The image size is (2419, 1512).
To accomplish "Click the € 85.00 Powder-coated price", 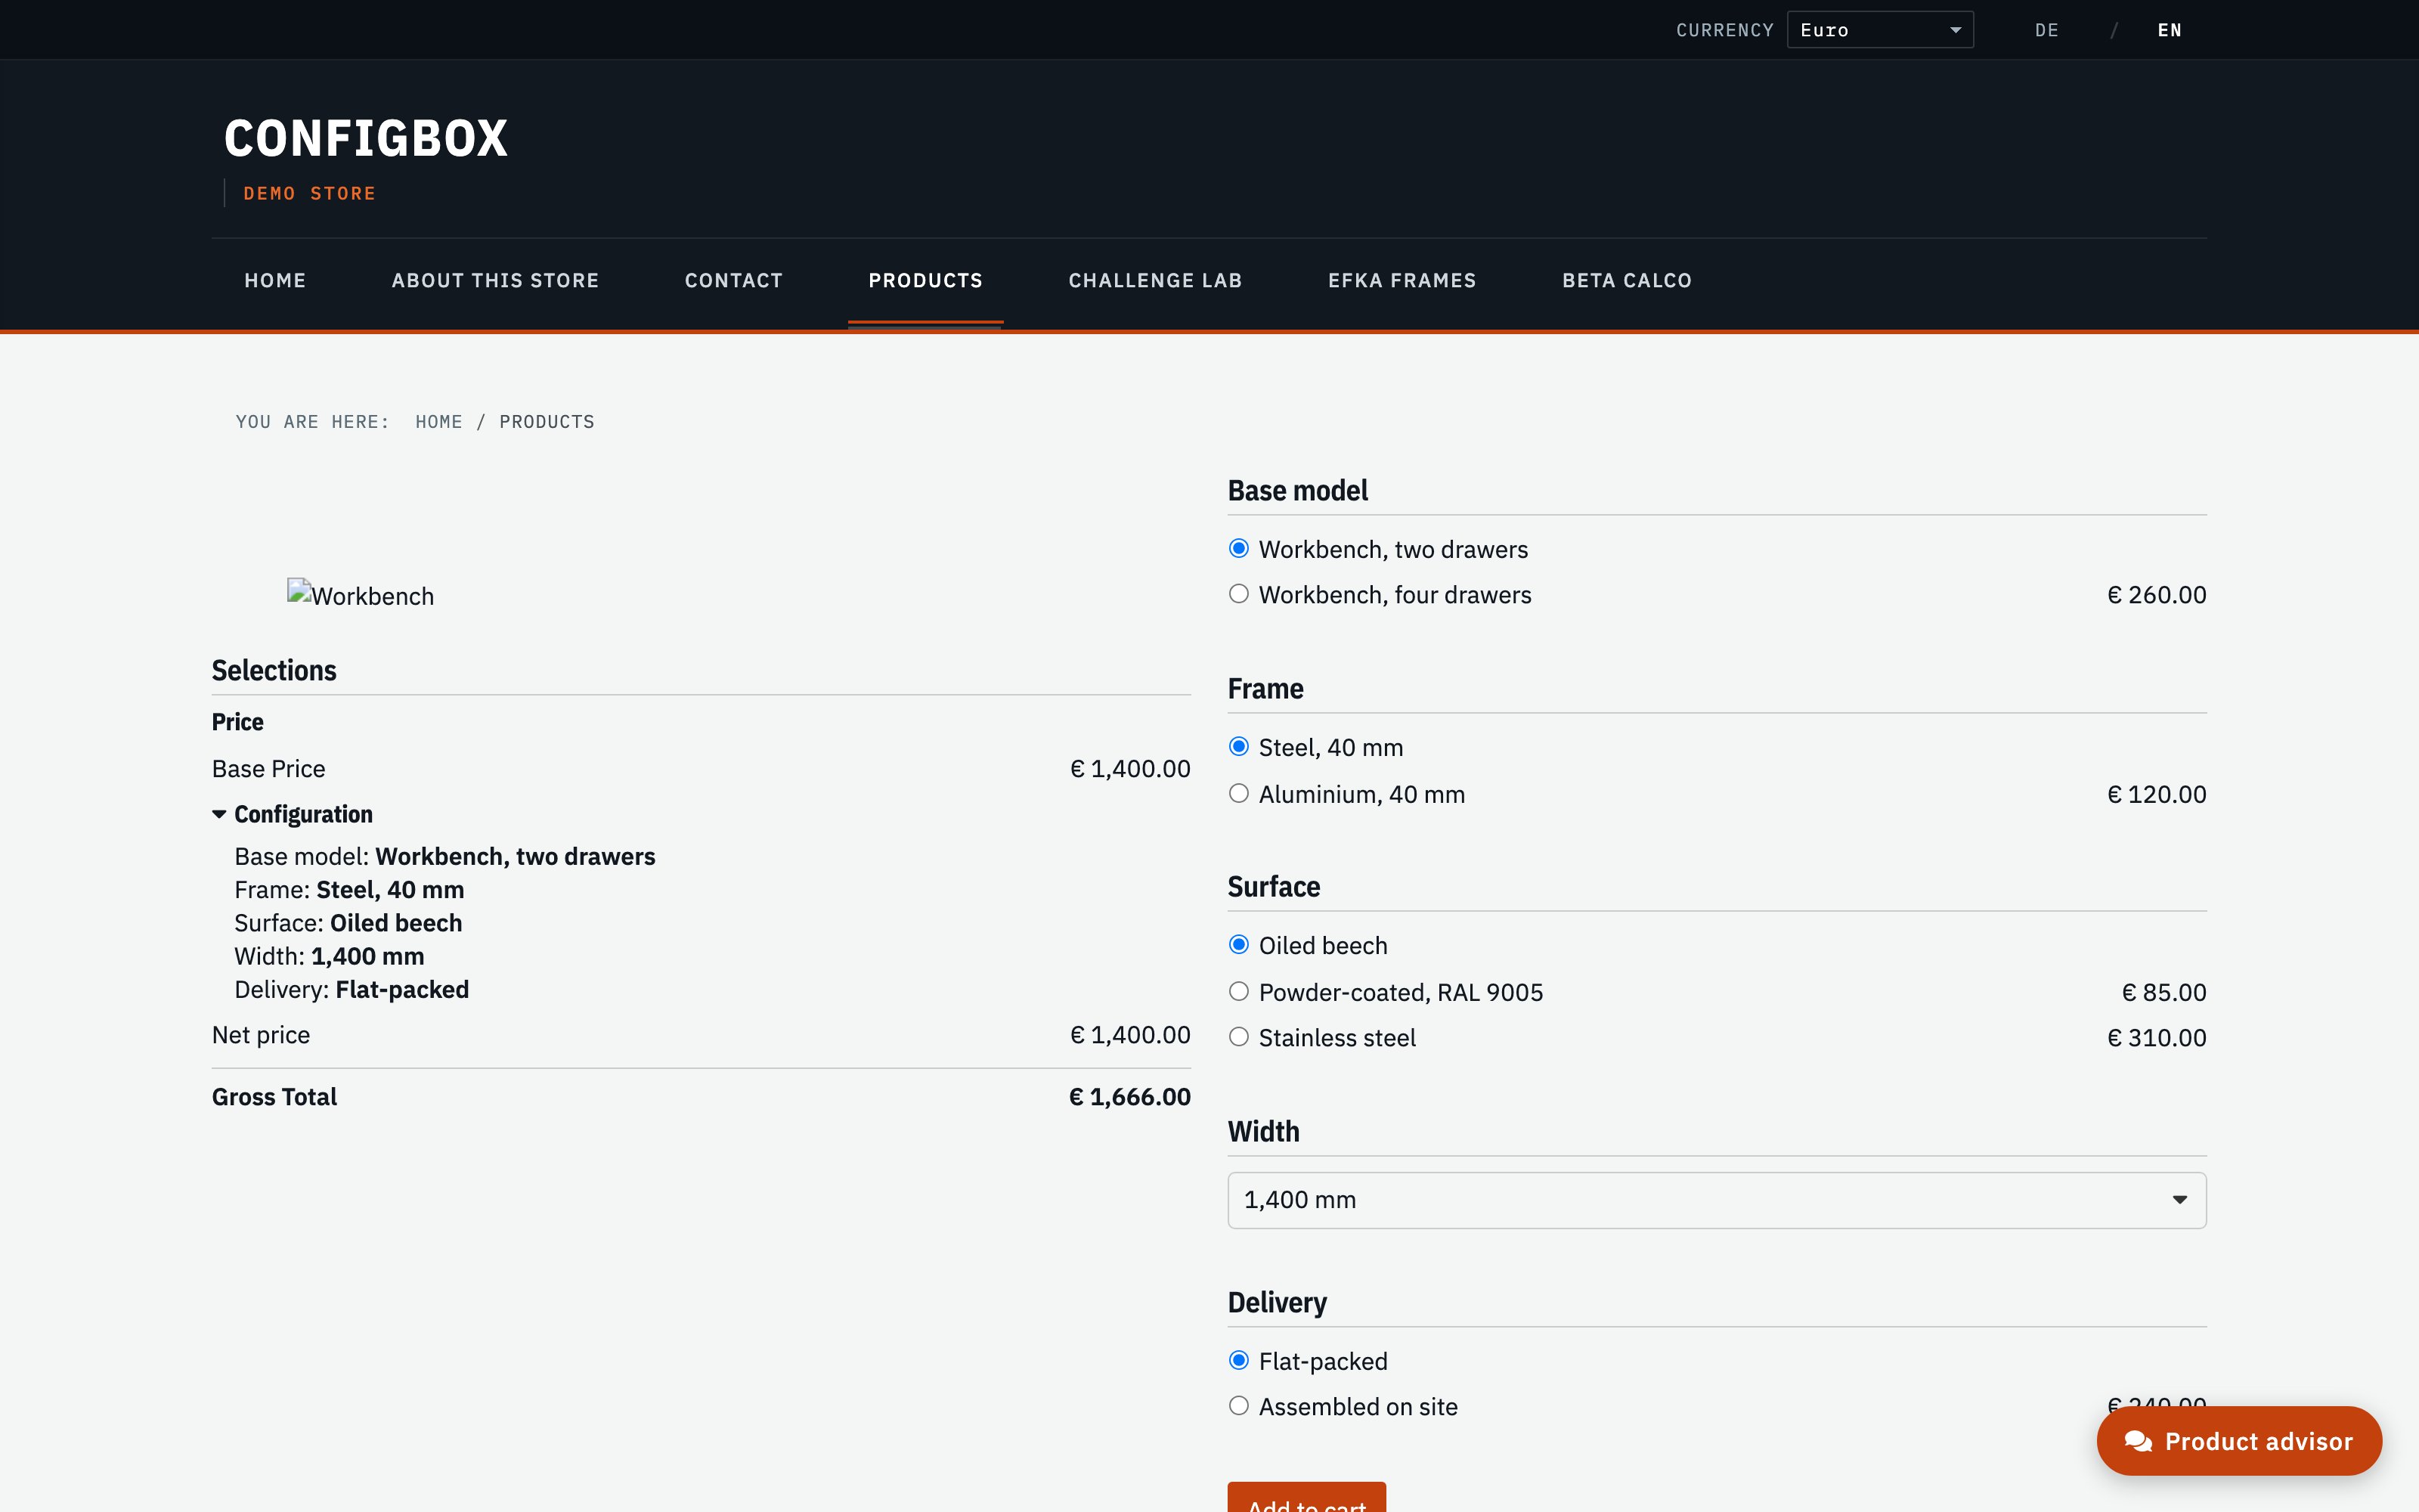I will click(2163, 992).
